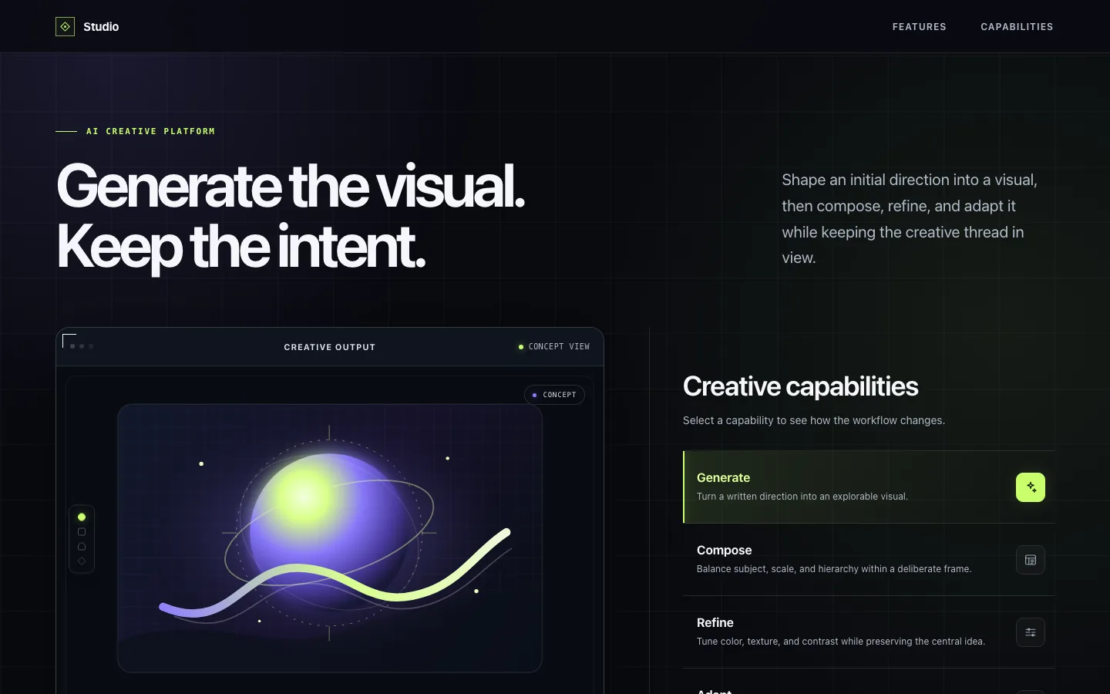Click the "Shape an initial direction" intro paragraph

coord(910,219)
